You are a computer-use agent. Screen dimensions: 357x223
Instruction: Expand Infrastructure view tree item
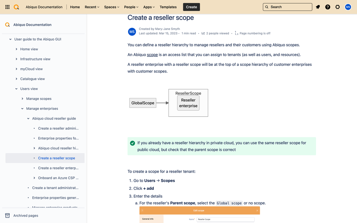[16, 59]
